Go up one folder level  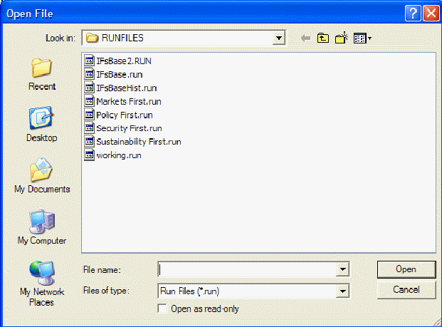click(324, 38)
